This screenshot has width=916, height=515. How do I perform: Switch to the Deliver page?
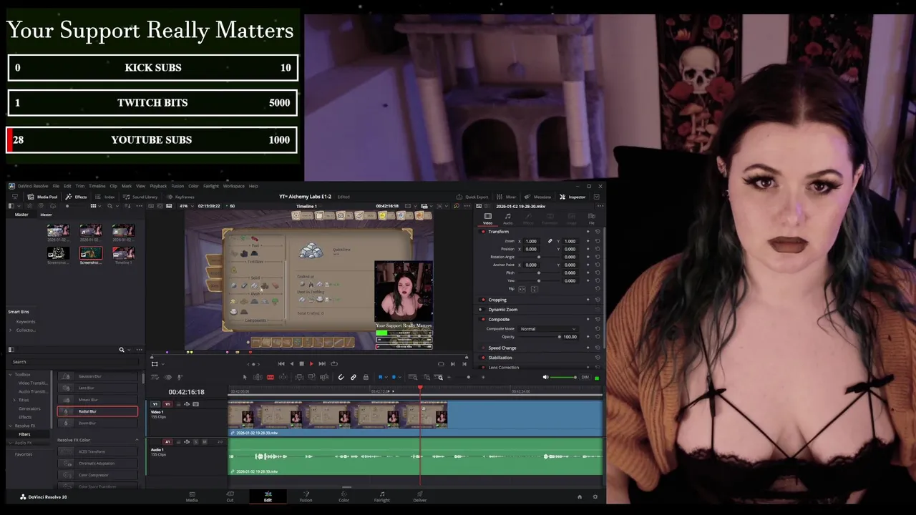420,496
